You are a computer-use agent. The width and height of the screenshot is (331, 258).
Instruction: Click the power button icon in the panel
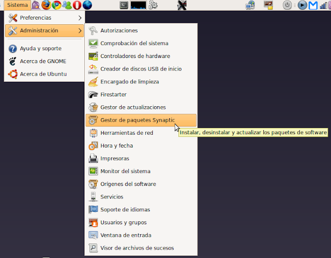287,5
